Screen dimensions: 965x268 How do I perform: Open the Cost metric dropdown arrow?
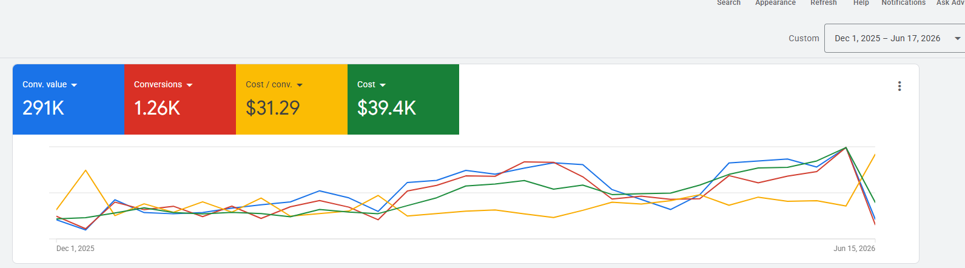tap(383, 85)
